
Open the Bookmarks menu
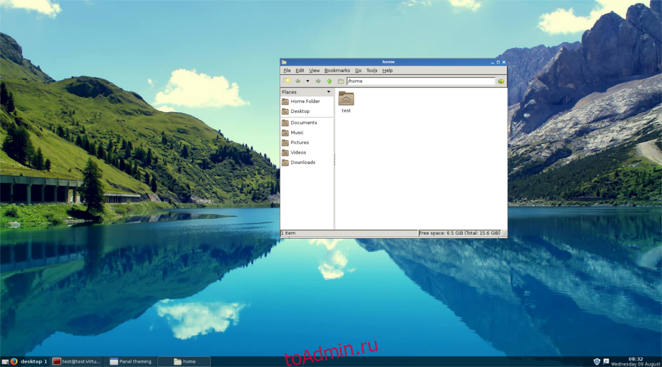(337, 71)
